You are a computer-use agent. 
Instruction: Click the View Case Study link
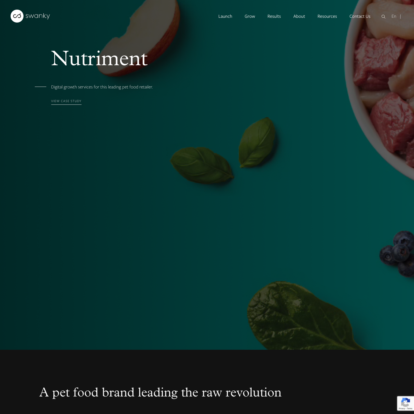[x=66, y=101]
